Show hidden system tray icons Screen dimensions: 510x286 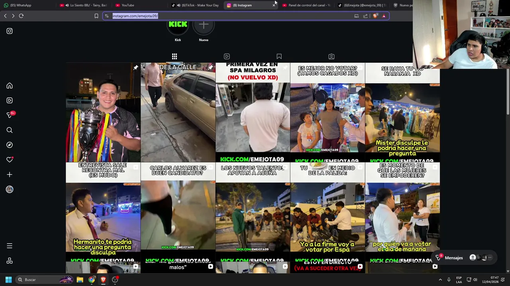point(440,280)
